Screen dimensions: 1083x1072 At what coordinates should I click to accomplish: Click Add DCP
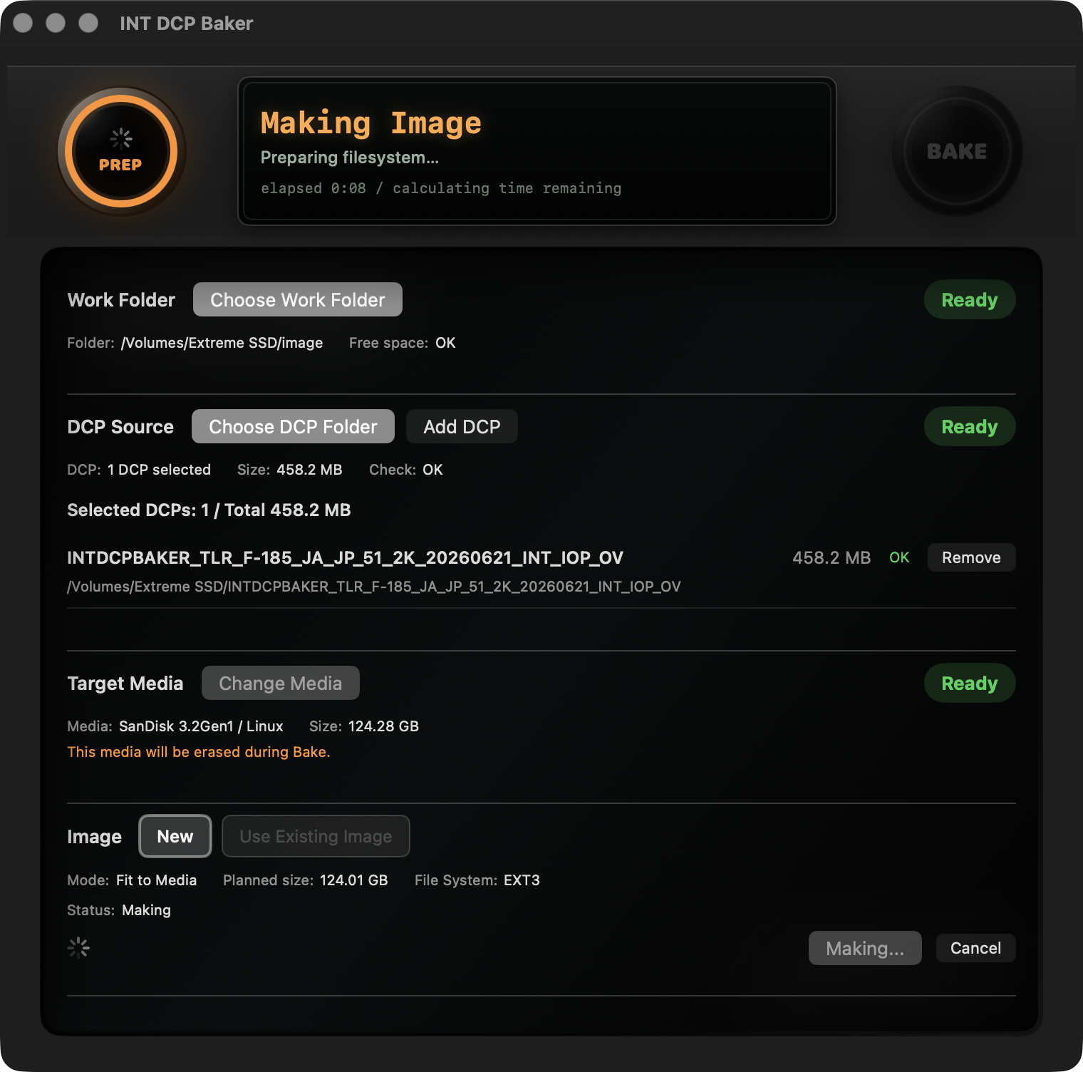click(462, 426)
